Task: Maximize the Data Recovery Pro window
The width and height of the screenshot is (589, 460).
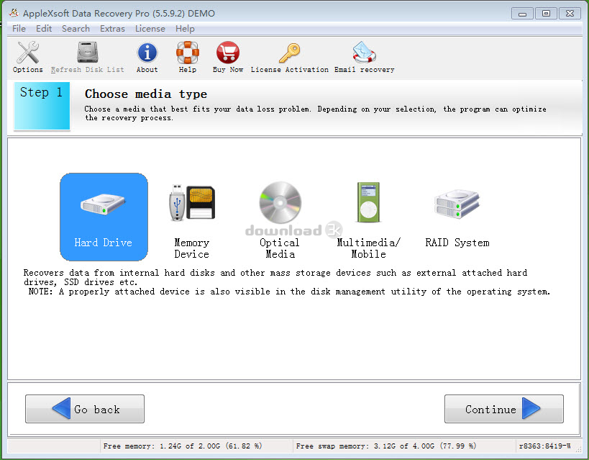Action: pyautogui.click(x=546, y=14)
